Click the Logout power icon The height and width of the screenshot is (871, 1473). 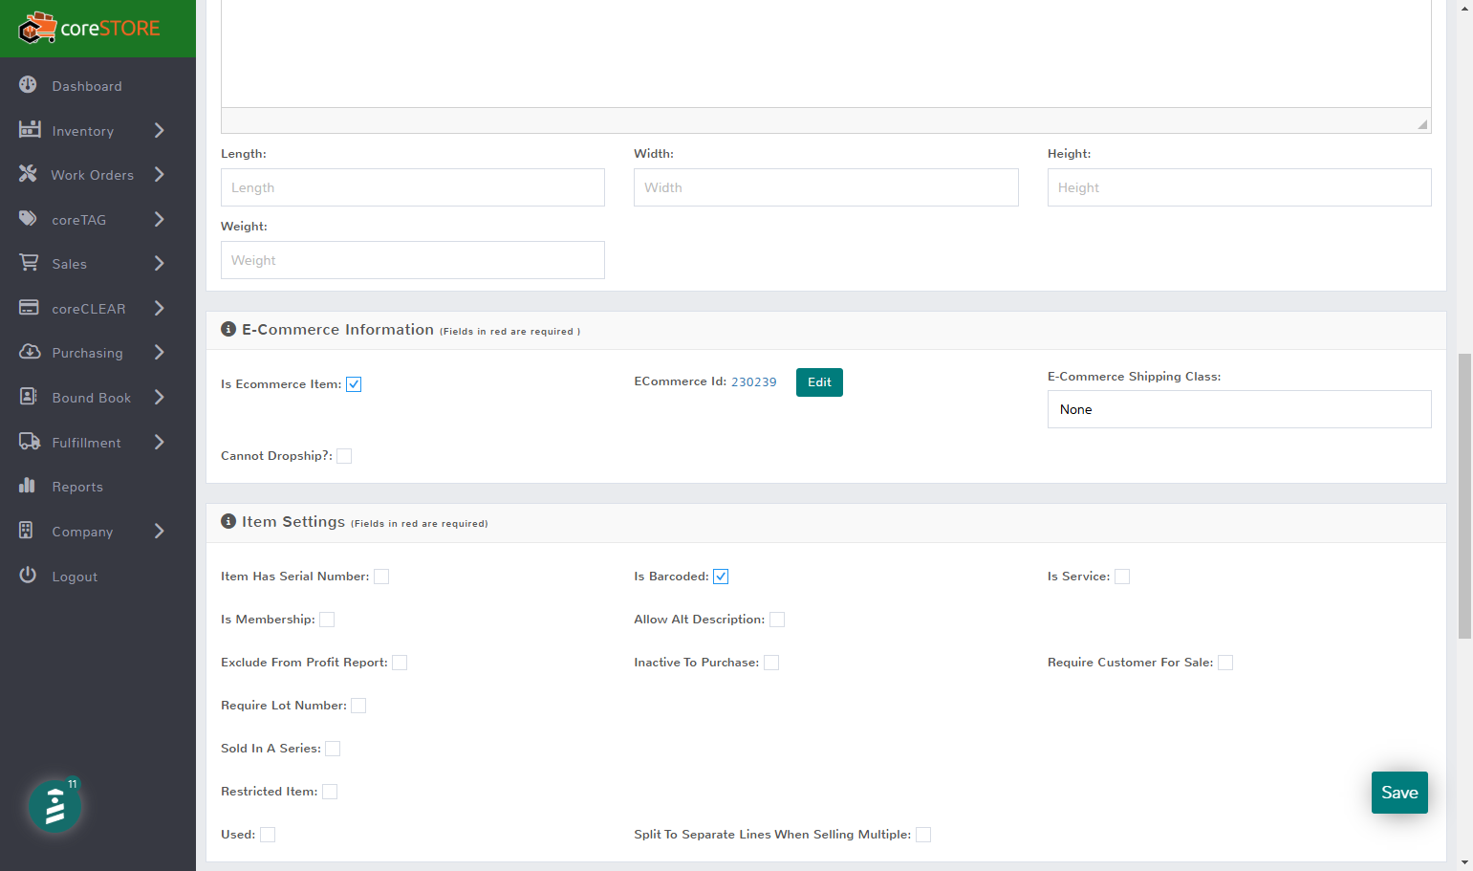(x=28, y=576)
